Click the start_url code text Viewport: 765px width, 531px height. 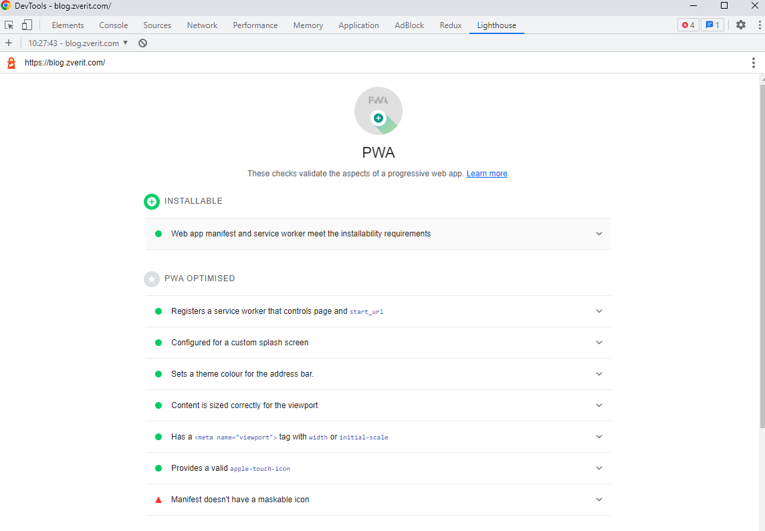(366, 312)
